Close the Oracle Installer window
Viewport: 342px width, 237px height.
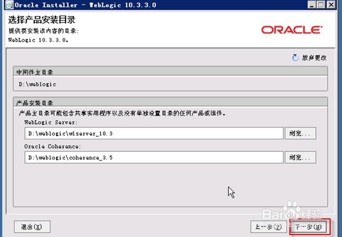331,5
